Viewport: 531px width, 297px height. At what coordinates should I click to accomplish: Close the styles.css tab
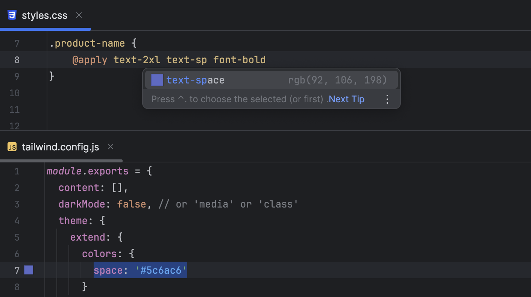pyautogui.click(x=79, y=15)
